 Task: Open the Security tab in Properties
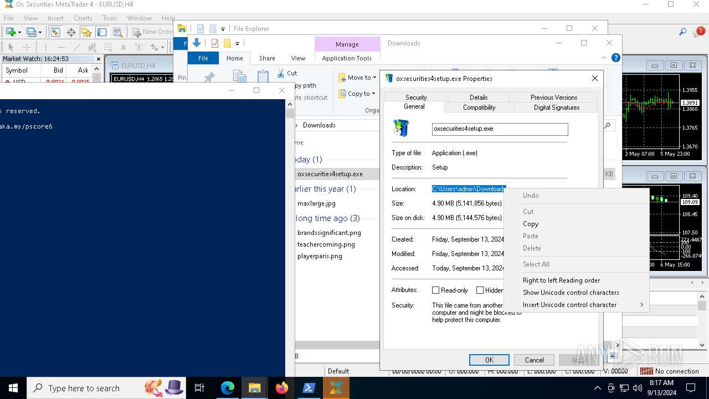tap(416, 97)
